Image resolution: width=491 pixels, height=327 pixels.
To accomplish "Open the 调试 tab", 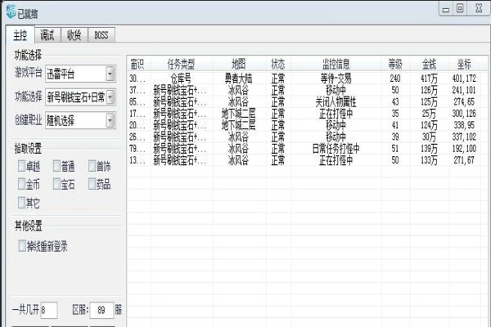I will 47,35.
